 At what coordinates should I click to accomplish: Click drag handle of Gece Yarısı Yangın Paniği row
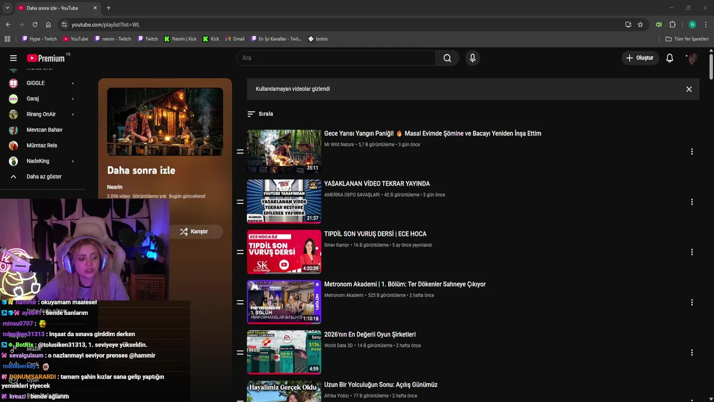click(x=240, y=151)
